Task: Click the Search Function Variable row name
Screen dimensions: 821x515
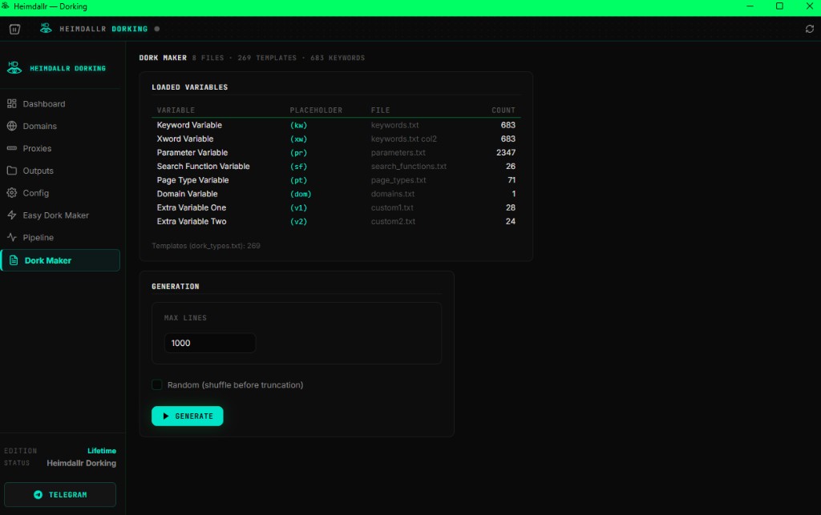Action: (x=203, y=167)
